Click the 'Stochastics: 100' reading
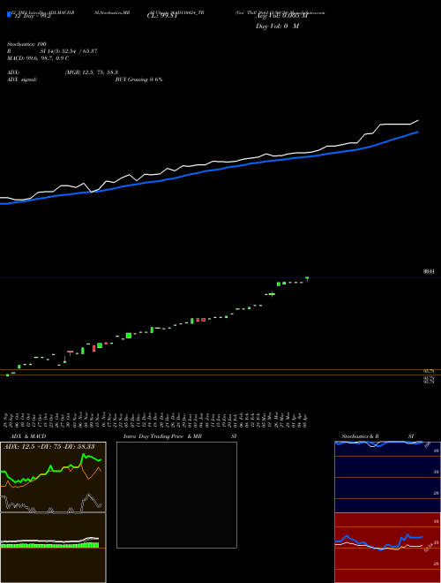This screenshot has height=583, width=441. click(26, 44)
